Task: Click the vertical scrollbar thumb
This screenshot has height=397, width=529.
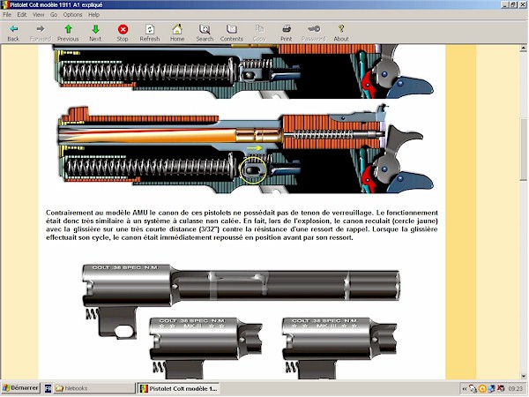Action: tap(523, 150)
